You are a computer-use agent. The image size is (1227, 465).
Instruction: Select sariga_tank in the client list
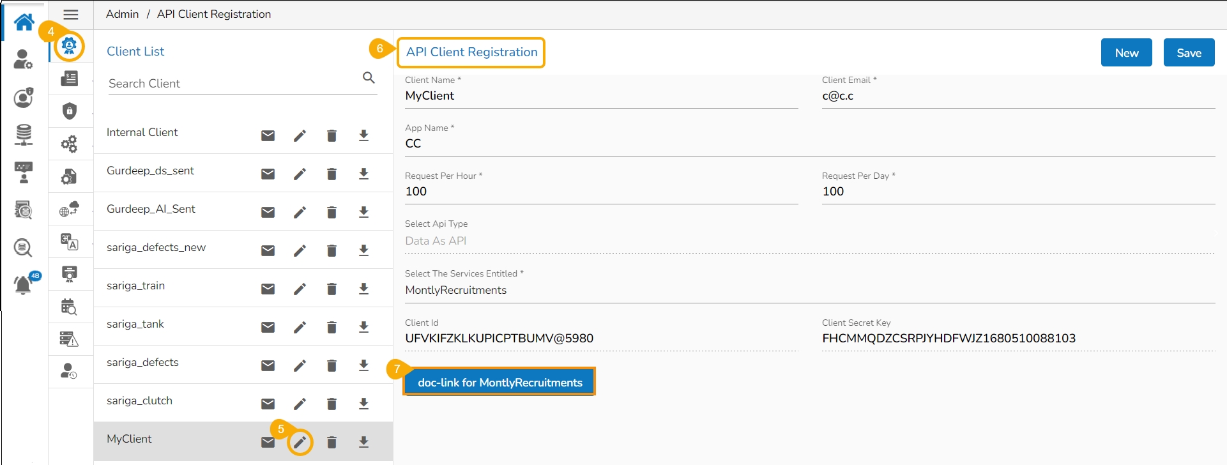point(135,324)
